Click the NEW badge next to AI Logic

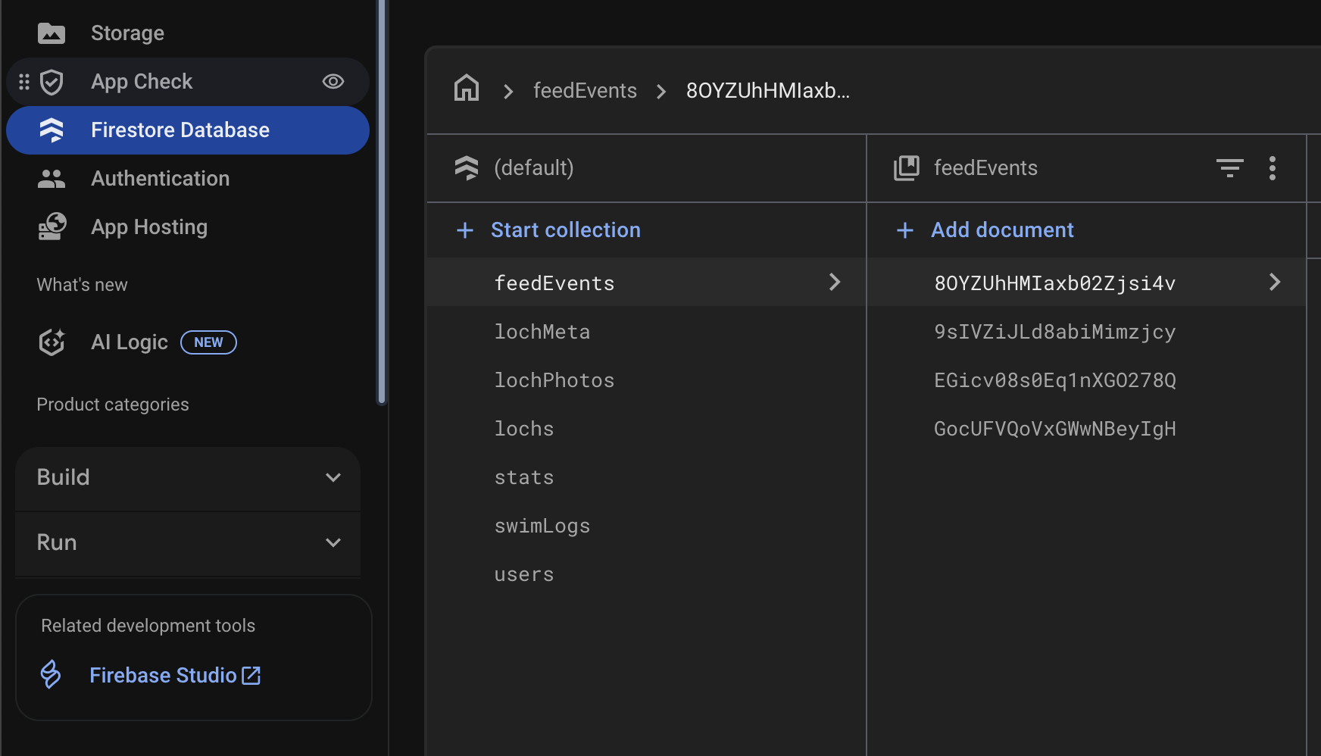208,342
